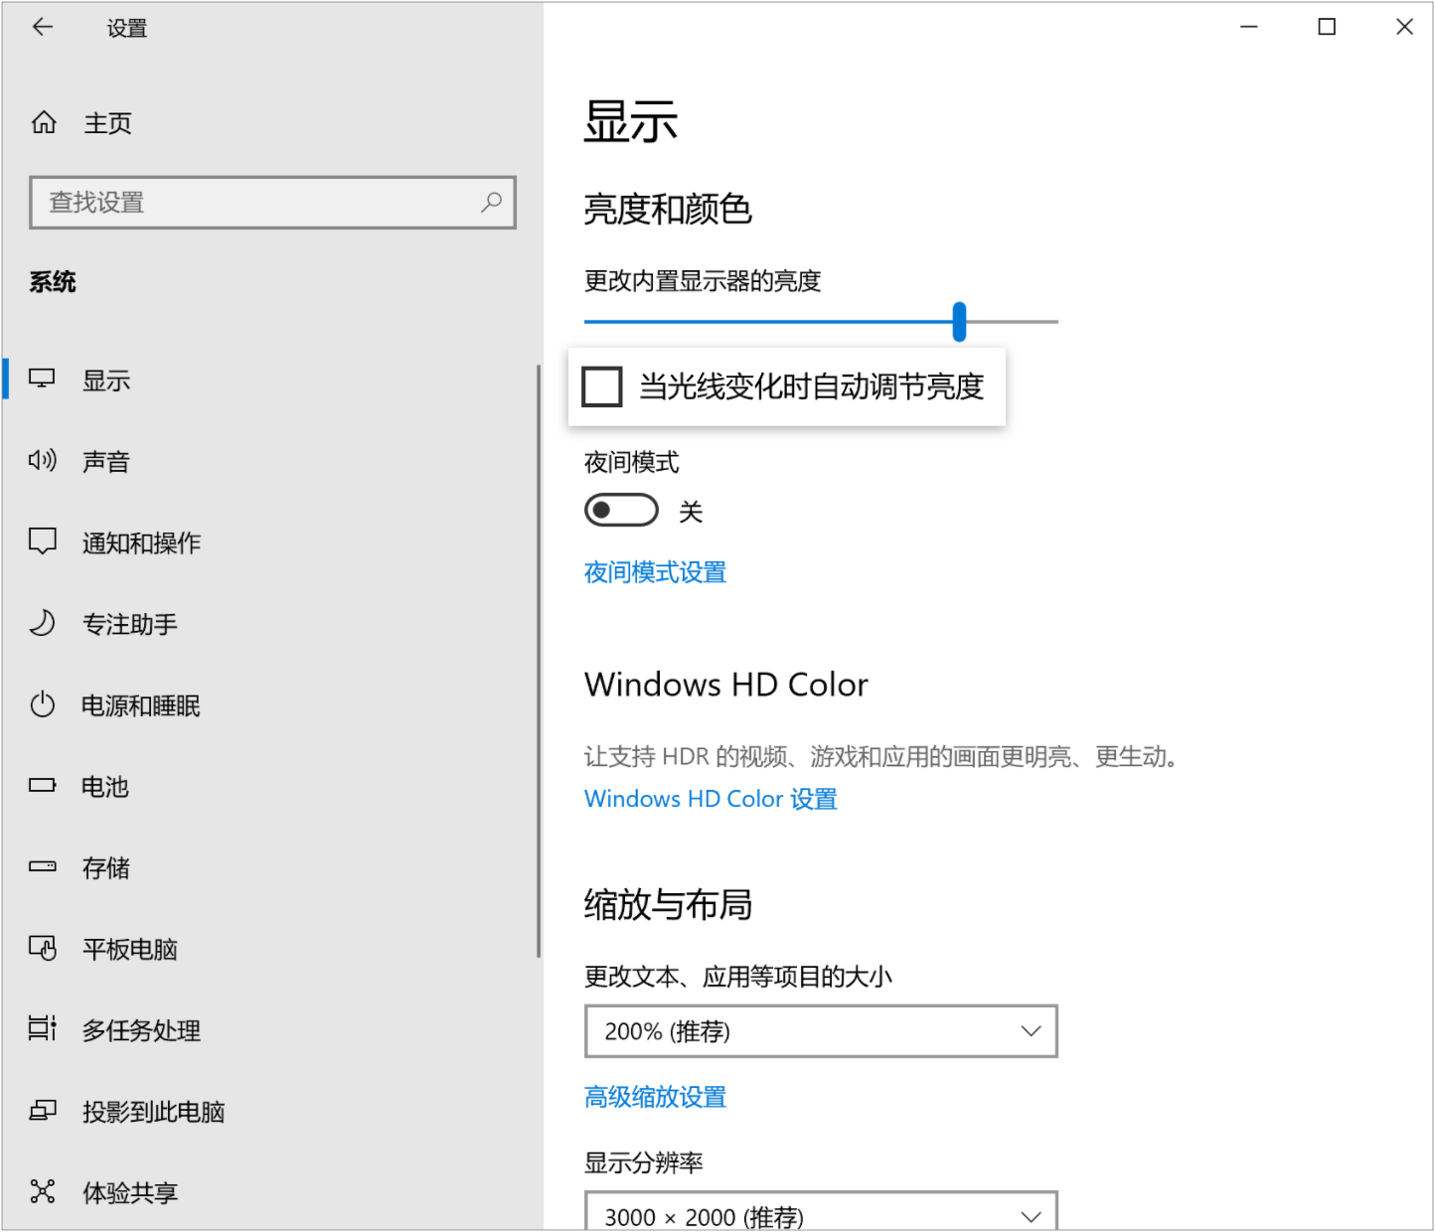Click the 显示 monitor icon
This screenshot has height=1232, width=1435.
(x=42, y=379)
